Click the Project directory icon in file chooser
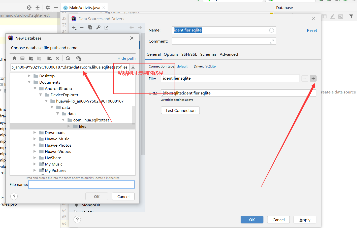This screenshot has height=228, width=357. point(31,58)
